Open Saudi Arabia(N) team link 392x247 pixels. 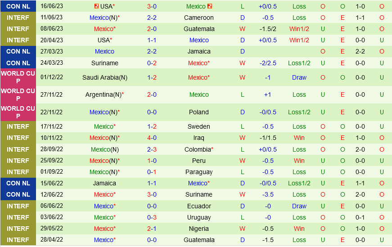point(104,77)
